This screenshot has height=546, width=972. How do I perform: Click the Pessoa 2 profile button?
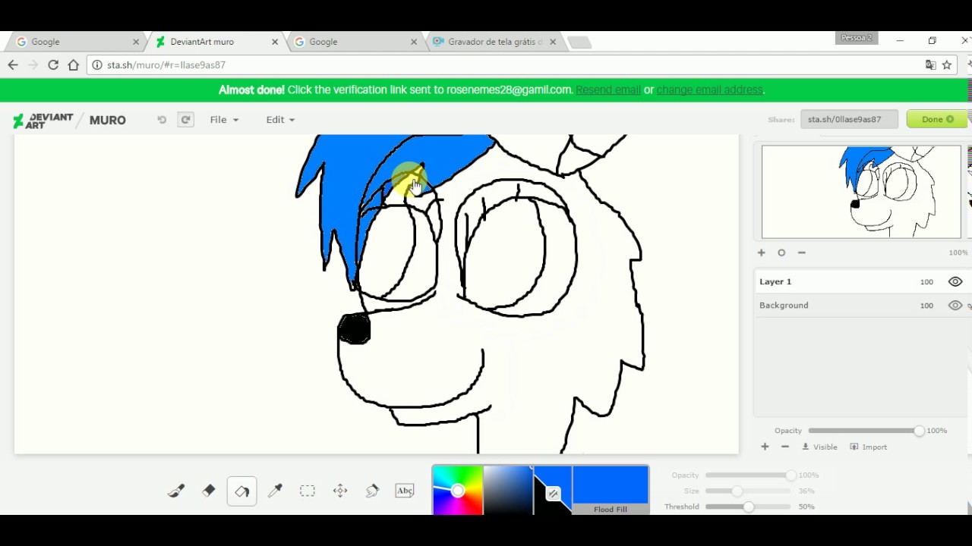[857, 38]
